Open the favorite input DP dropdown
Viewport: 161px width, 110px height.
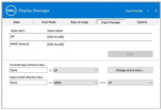[76, 71]
